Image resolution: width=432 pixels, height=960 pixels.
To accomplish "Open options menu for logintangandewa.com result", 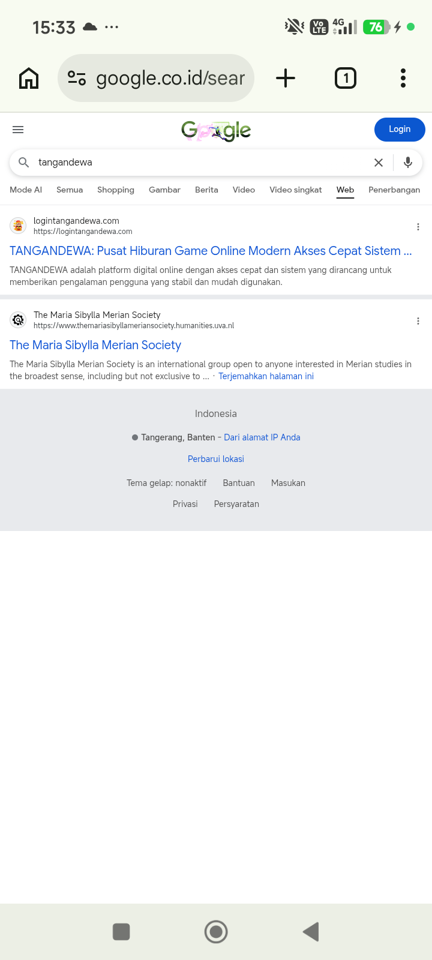I will coord(418,227).
